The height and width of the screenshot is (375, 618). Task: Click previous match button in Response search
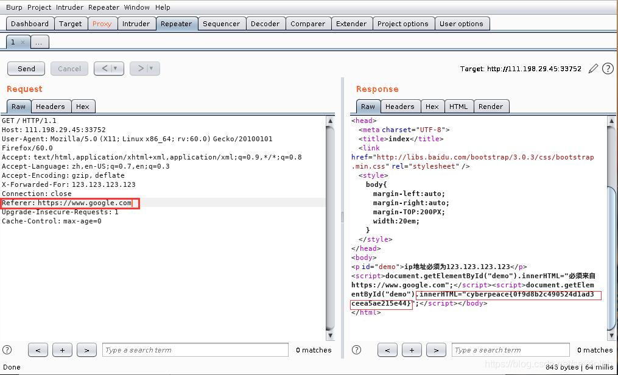[387, 350]
